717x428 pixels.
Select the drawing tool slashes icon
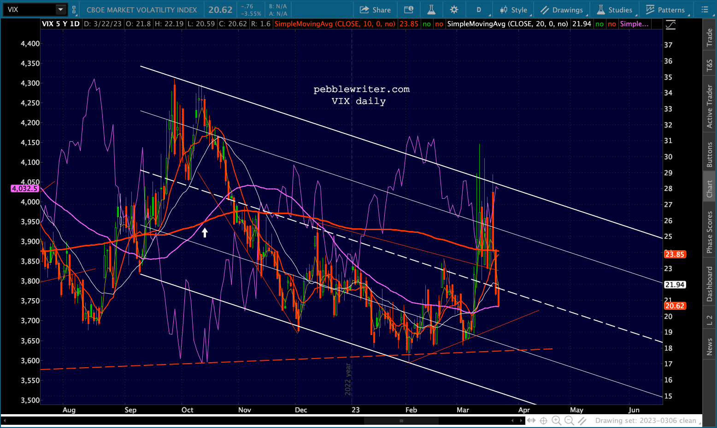pyautogui.click(x=582, y=420)
